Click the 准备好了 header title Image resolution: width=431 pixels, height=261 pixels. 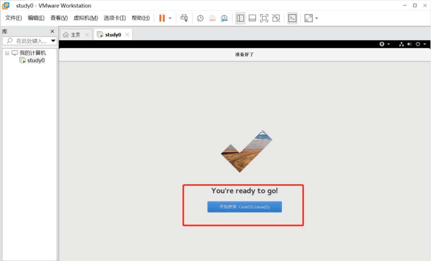[244, 55]
